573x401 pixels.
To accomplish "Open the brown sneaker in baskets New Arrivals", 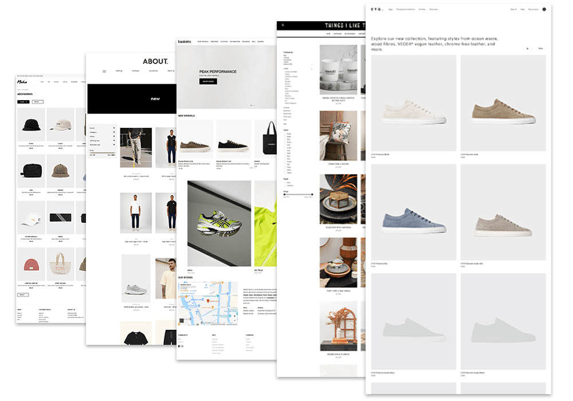I will pyautogui.click(x=195, y=139).
